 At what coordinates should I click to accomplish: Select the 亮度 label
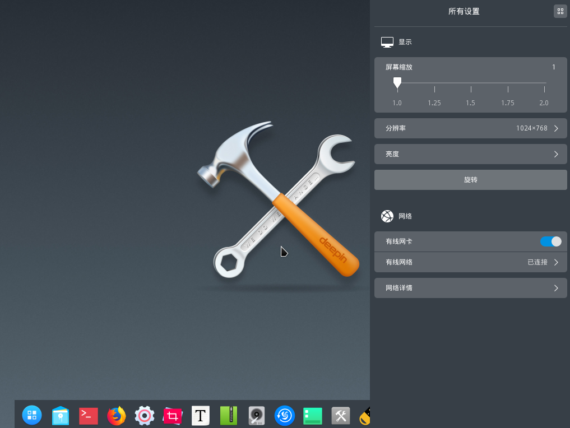coord(392,154)
